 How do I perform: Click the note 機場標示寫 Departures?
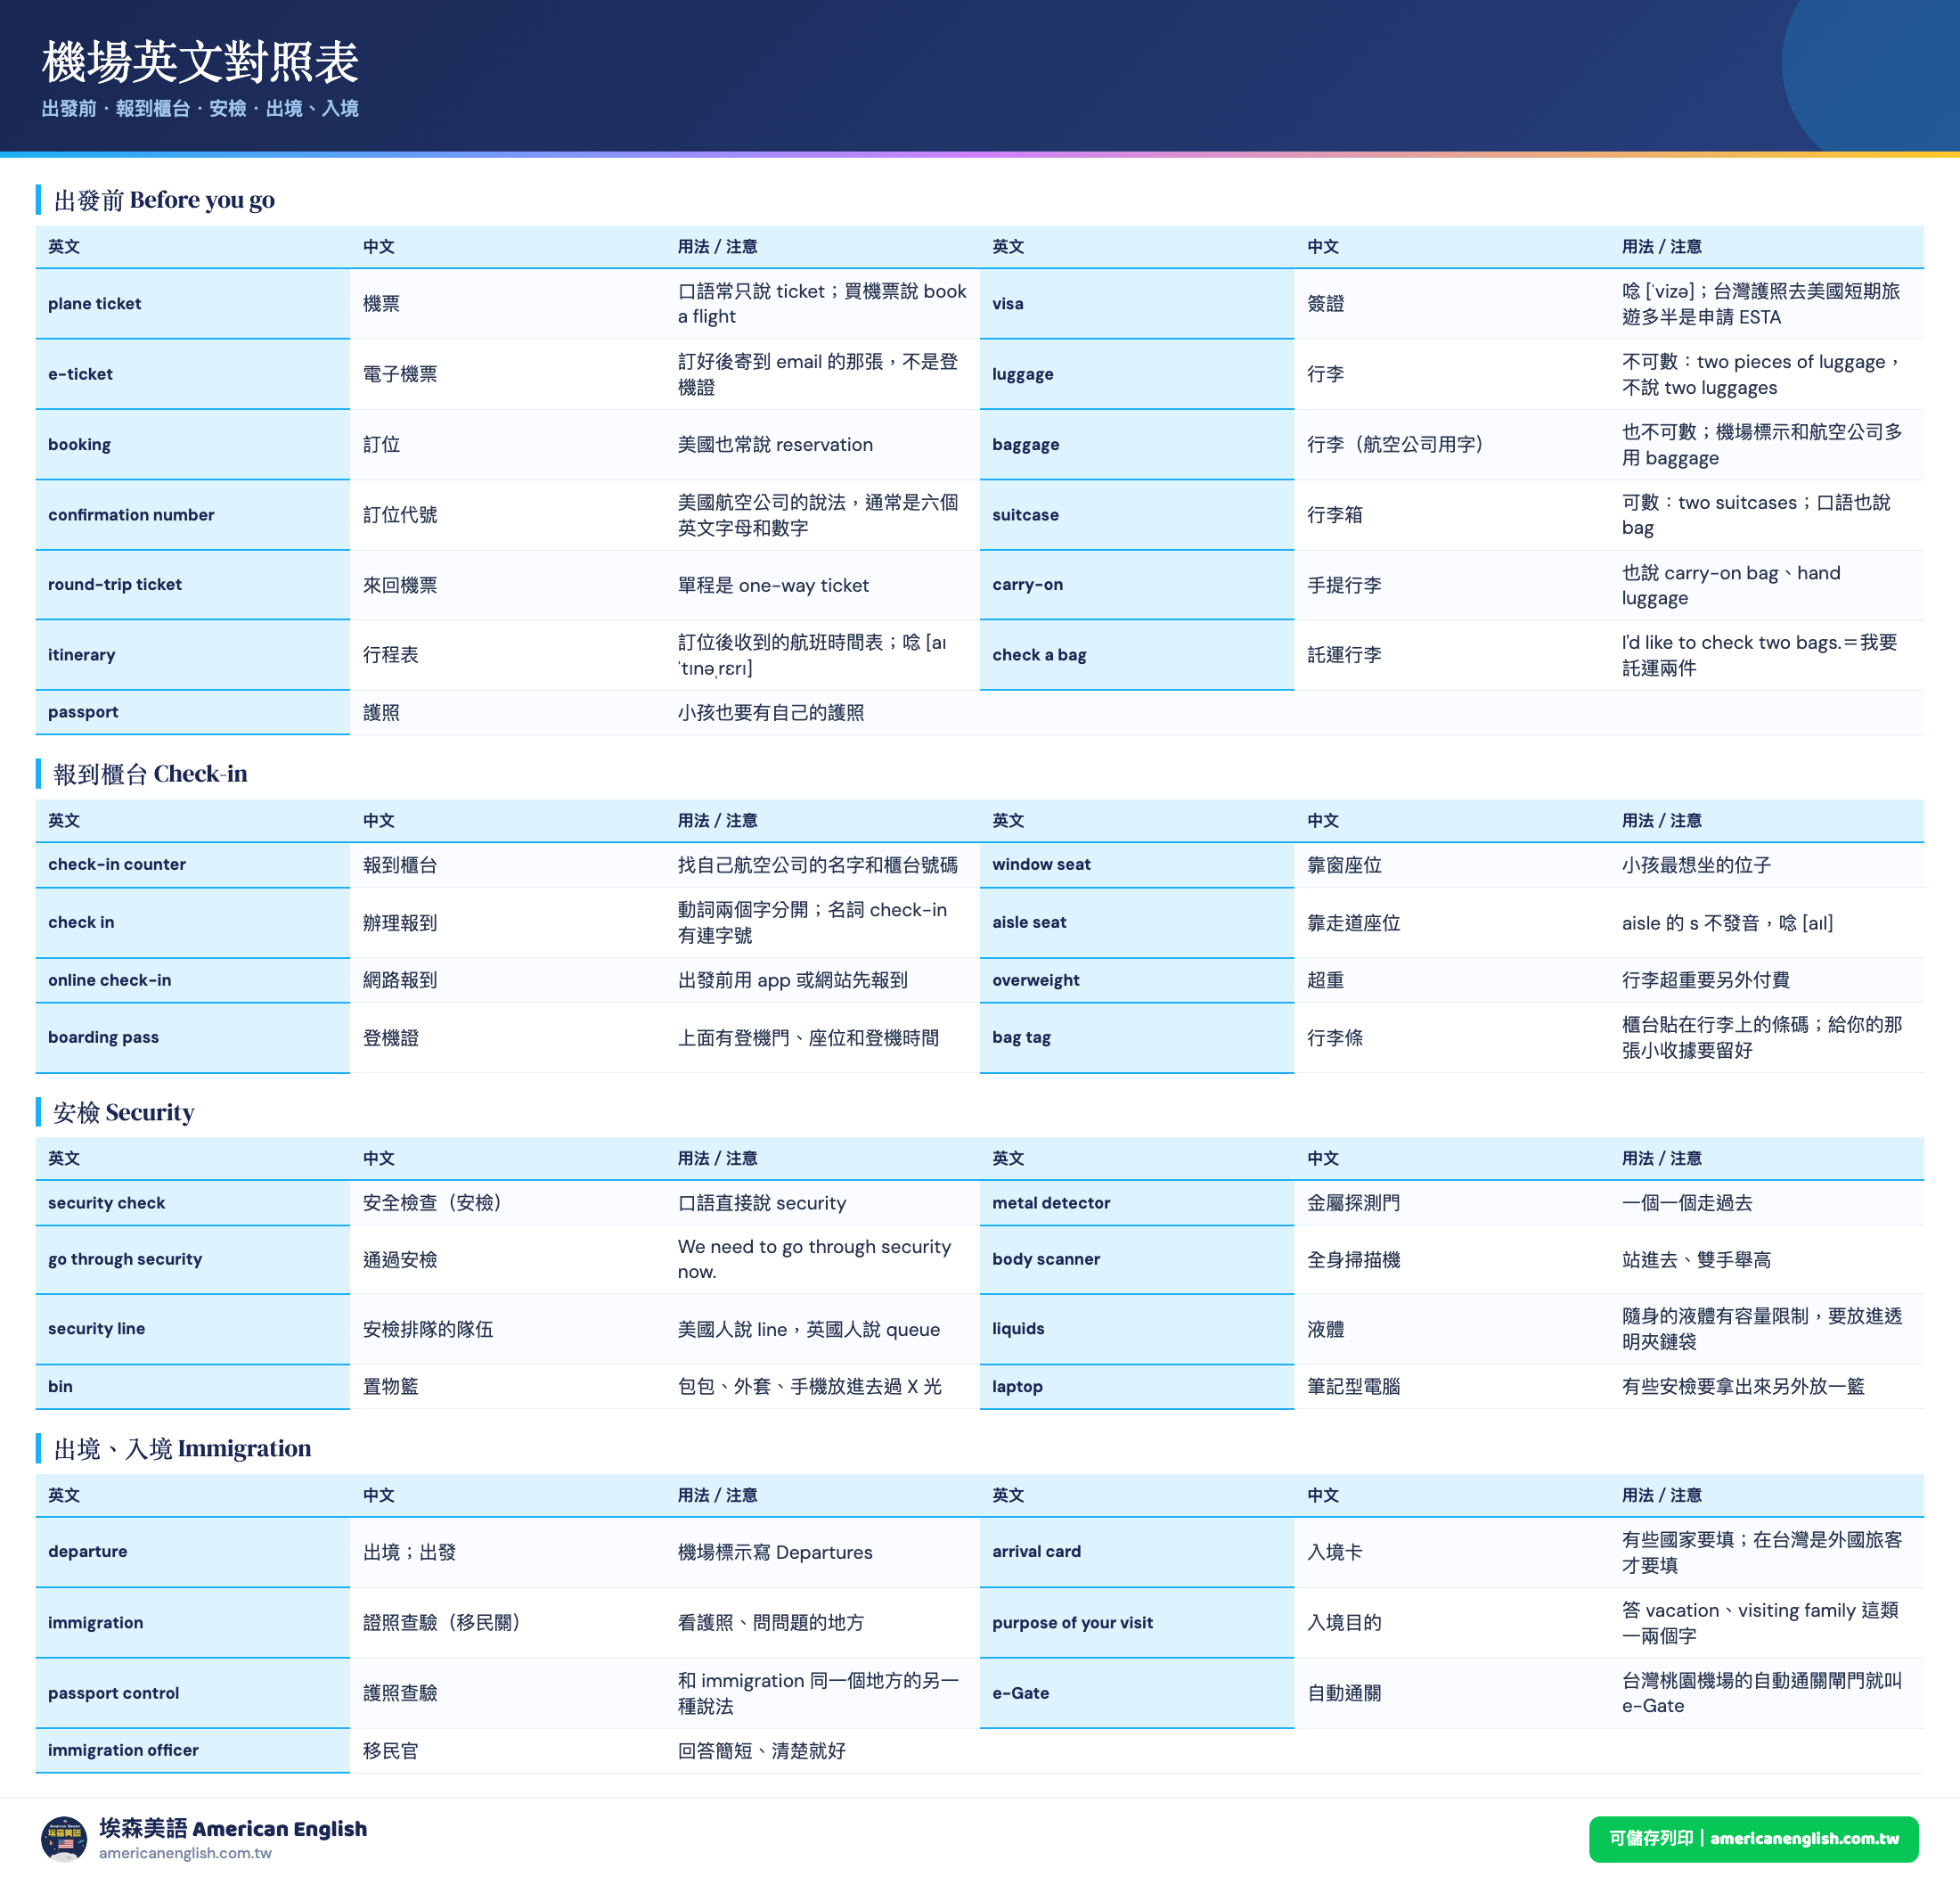point(775,1552)
